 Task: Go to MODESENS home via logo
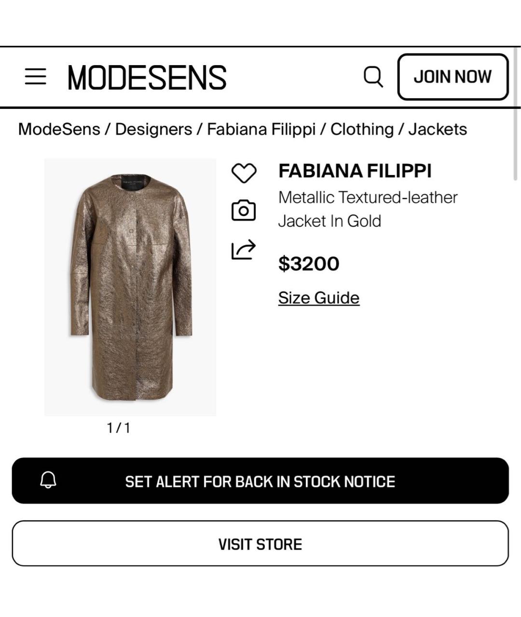(147, 77)
